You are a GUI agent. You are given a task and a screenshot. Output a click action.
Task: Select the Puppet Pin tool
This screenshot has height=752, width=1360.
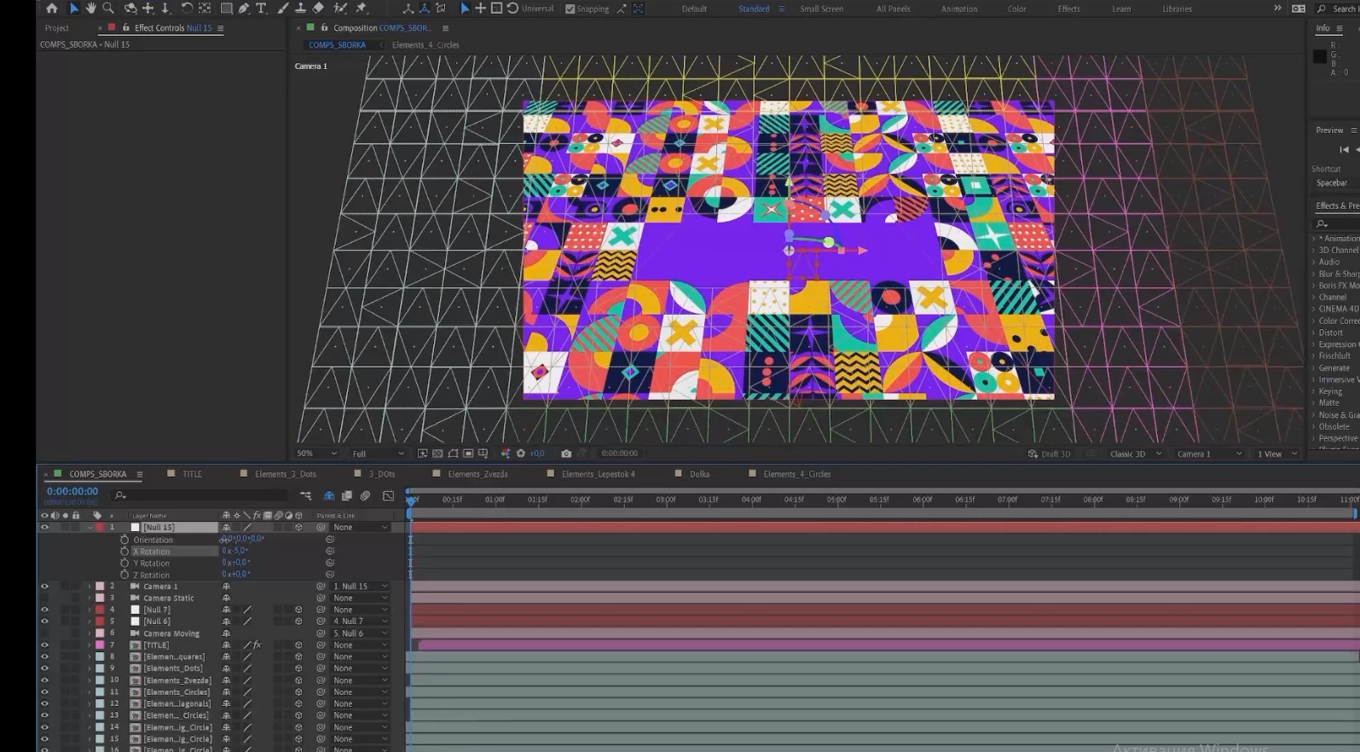(362, 9)
